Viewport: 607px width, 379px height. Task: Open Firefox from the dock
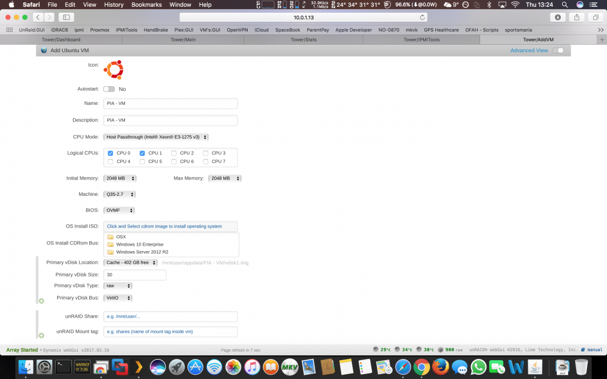tap(441, 367)
